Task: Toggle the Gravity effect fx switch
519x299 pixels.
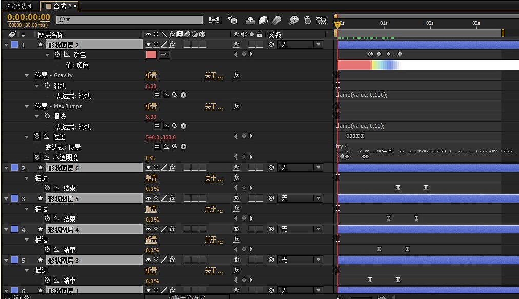Action: point(236,75)
